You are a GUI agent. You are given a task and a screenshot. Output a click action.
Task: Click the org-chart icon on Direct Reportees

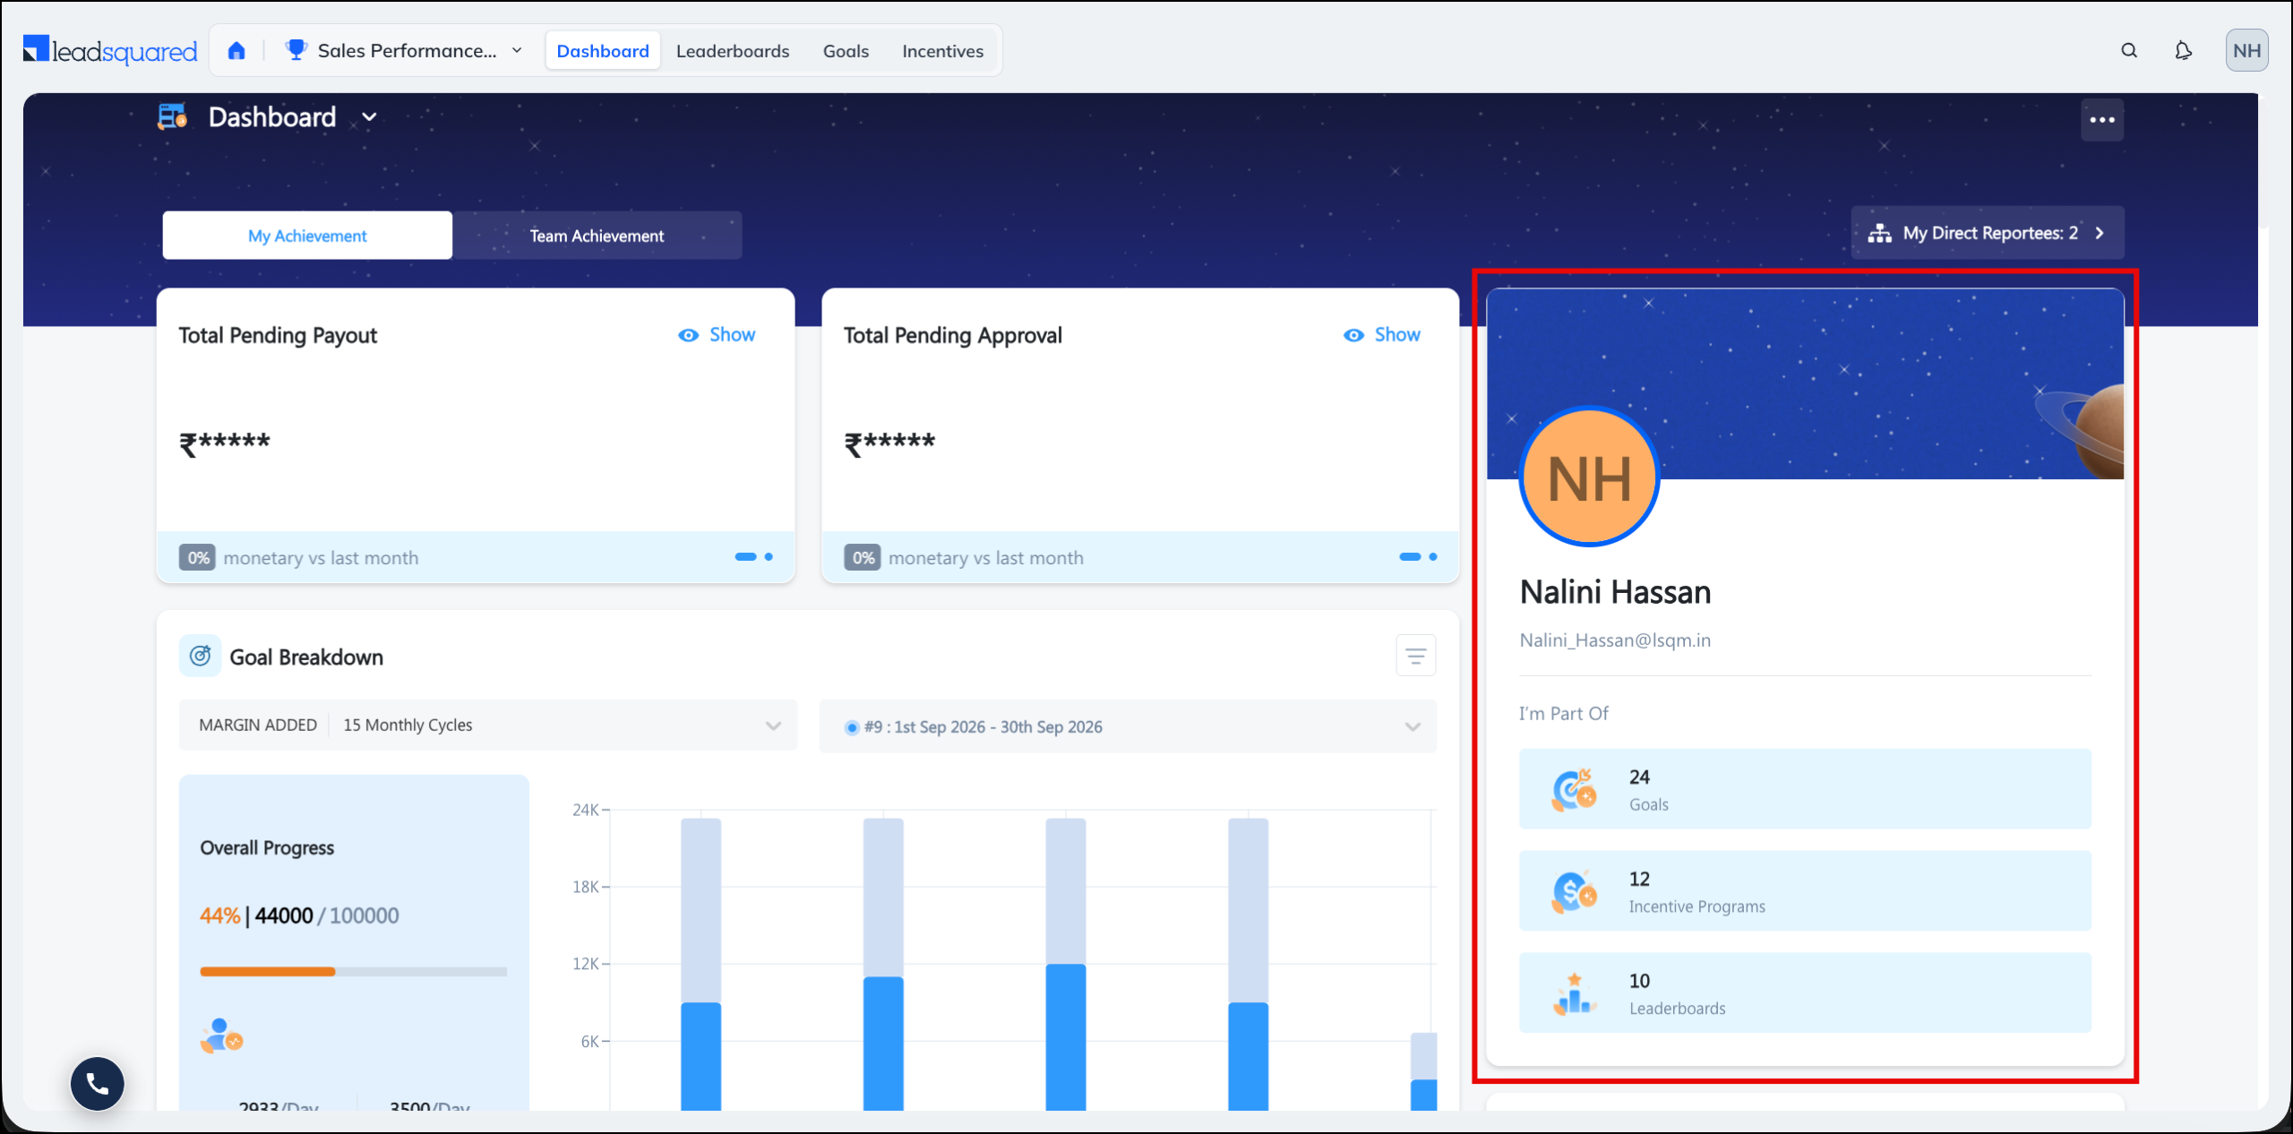pos(1880,234)
